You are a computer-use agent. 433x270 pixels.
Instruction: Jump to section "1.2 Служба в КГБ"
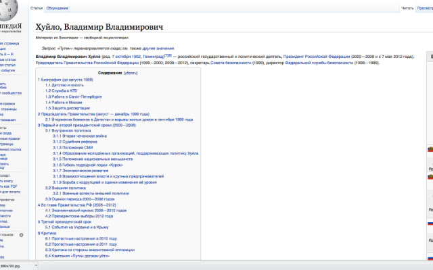click(65, 90)
